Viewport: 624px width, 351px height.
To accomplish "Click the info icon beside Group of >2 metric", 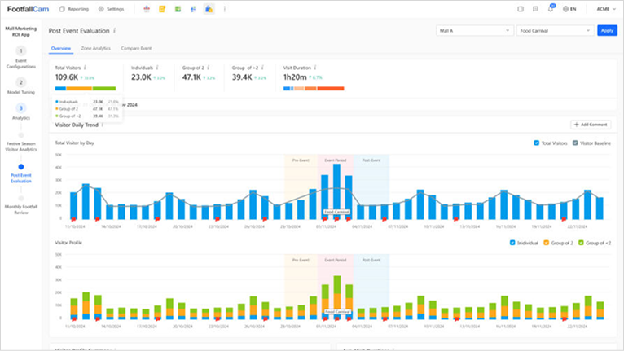I will coord(262,68).
